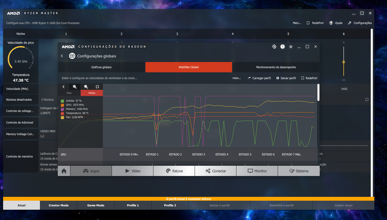Click the star favorites icon in Radeon

(291, 47)
